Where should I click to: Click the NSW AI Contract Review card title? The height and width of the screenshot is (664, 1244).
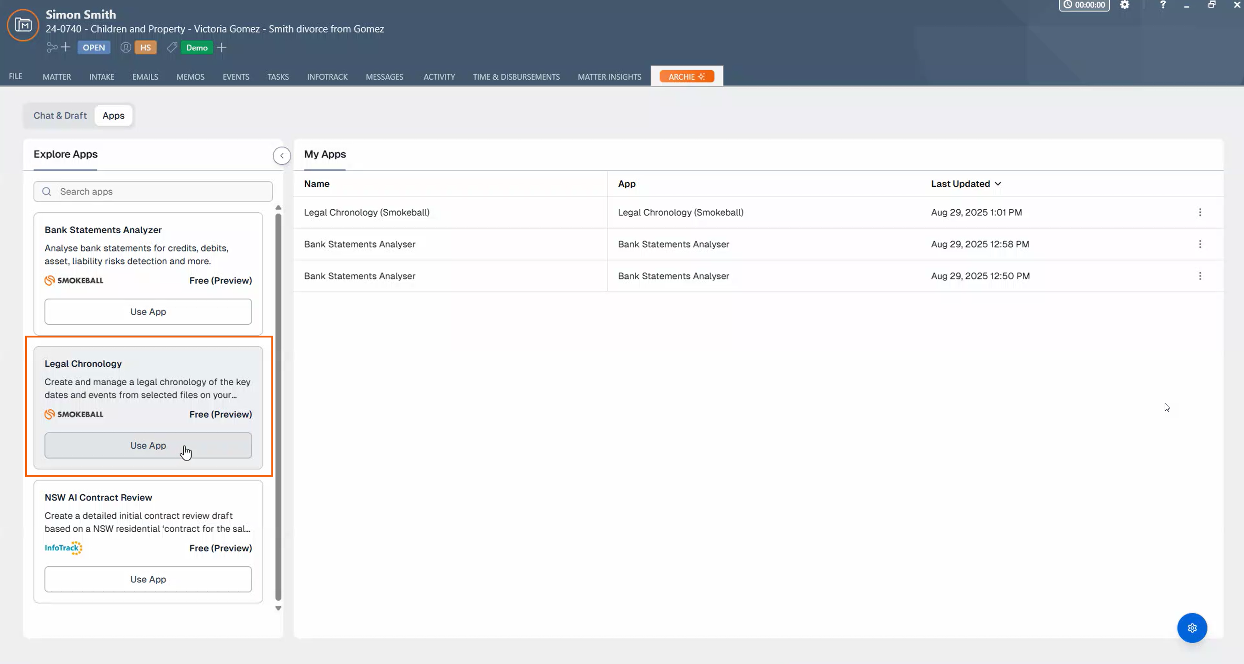[x=98, y=497]
